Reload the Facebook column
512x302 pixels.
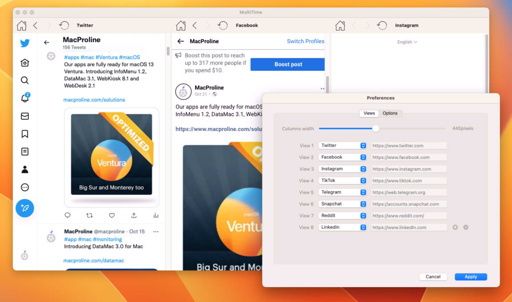(223, 26)
